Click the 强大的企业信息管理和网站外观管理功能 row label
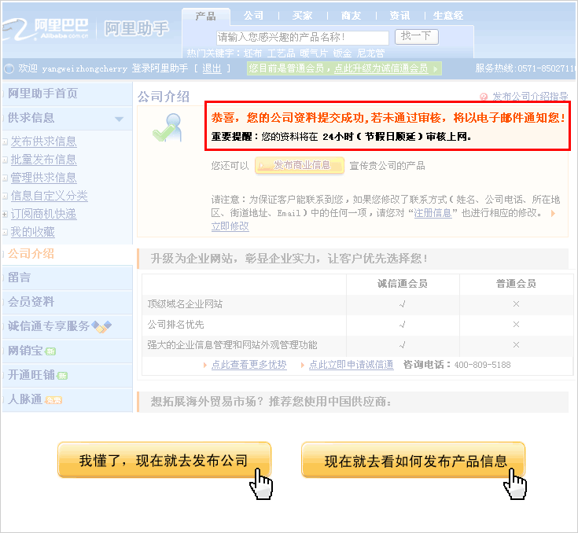The image size is (578, 533). 232,345
